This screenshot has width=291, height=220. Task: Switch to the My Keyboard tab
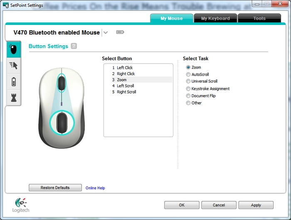(x=215, y=18)
